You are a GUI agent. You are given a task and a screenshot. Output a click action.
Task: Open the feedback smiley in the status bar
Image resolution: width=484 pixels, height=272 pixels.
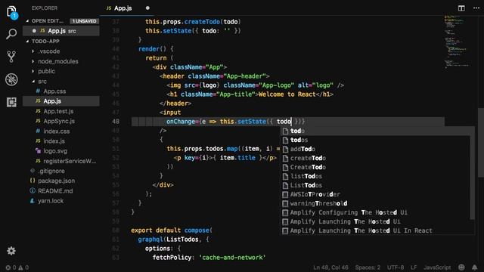coord(461,267)
